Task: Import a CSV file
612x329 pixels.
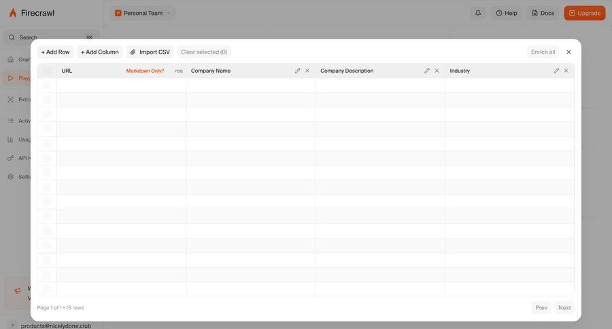Action: tap(150, 52)
